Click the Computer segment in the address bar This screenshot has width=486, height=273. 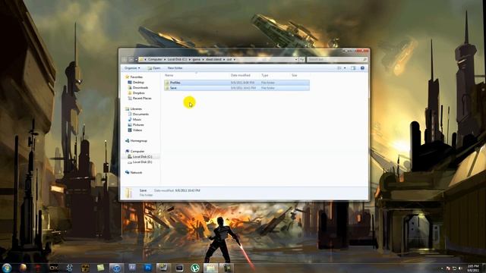[x=155, y=59]
